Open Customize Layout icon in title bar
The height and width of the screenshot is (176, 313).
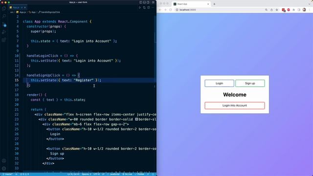[153, 2]
